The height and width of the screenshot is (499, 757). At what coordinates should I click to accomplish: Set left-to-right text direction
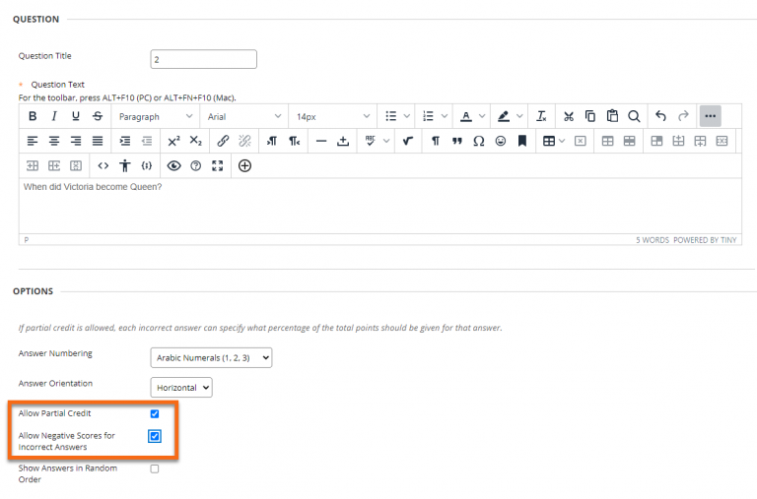click(272, 142)
